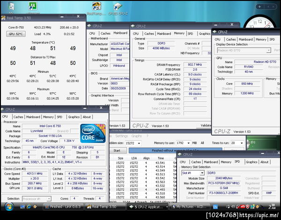Click the 4013.23 MHz reading in Real Temp
Viewport: 281px width, 220px height.
tap(43, 28)
